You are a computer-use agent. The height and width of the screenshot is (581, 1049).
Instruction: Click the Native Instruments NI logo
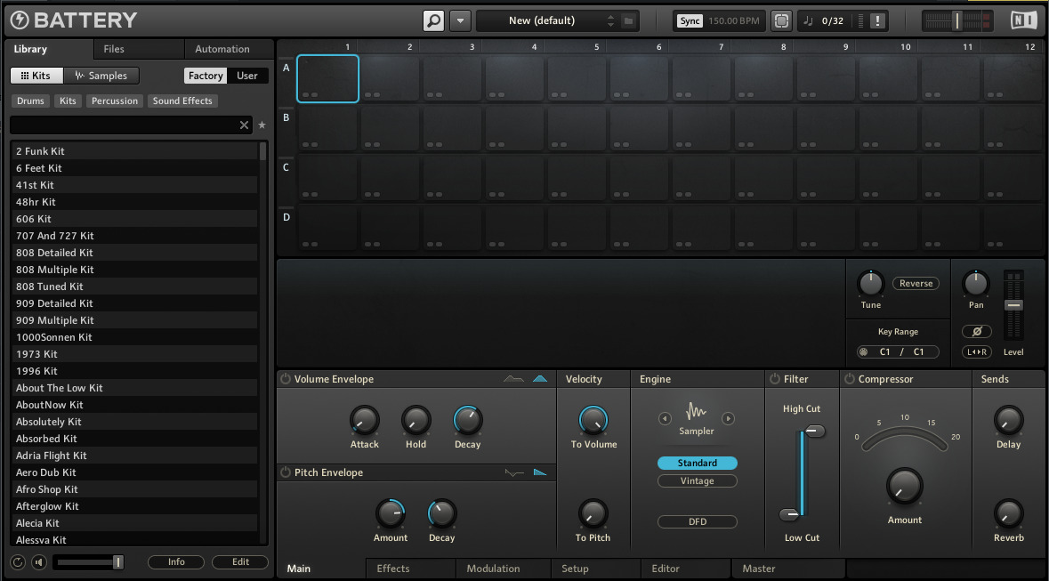click(1023, 20)
